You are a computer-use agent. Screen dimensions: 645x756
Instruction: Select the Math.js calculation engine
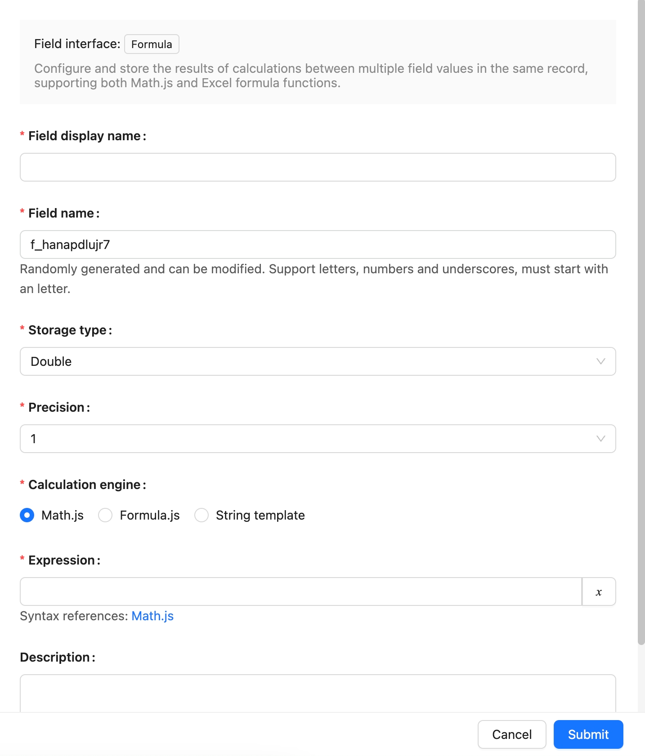pos(27,515)
